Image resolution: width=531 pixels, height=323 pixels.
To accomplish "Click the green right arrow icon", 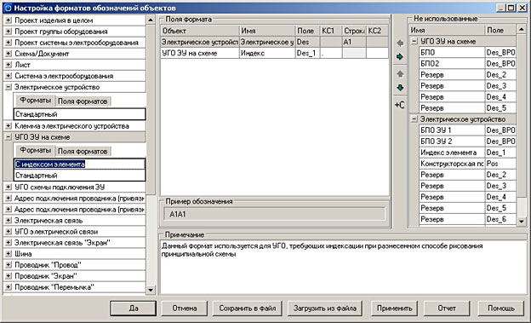I will 400,56.
